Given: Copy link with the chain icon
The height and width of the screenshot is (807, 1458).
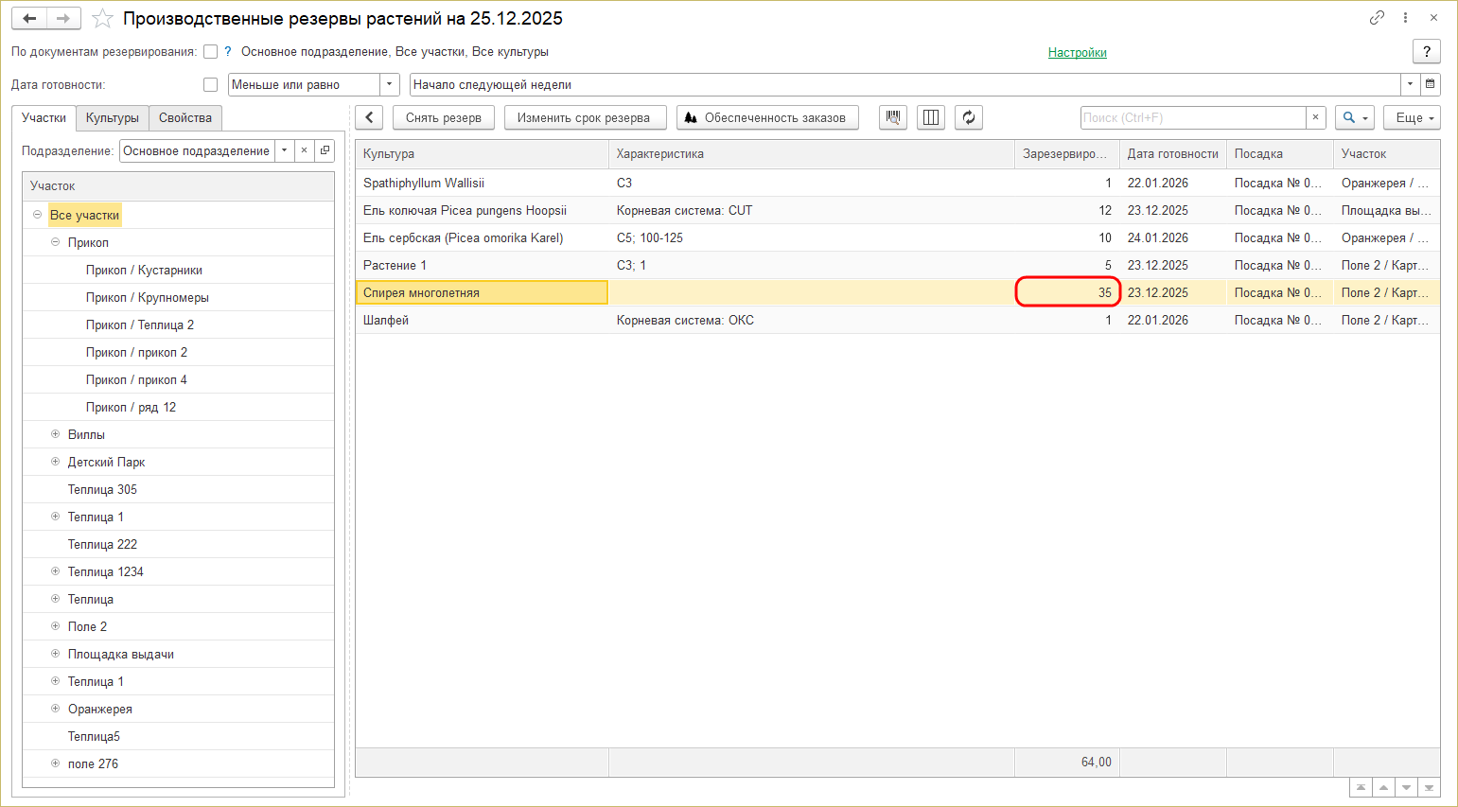Looking at the screenshot, I should tap(1377, 18).
